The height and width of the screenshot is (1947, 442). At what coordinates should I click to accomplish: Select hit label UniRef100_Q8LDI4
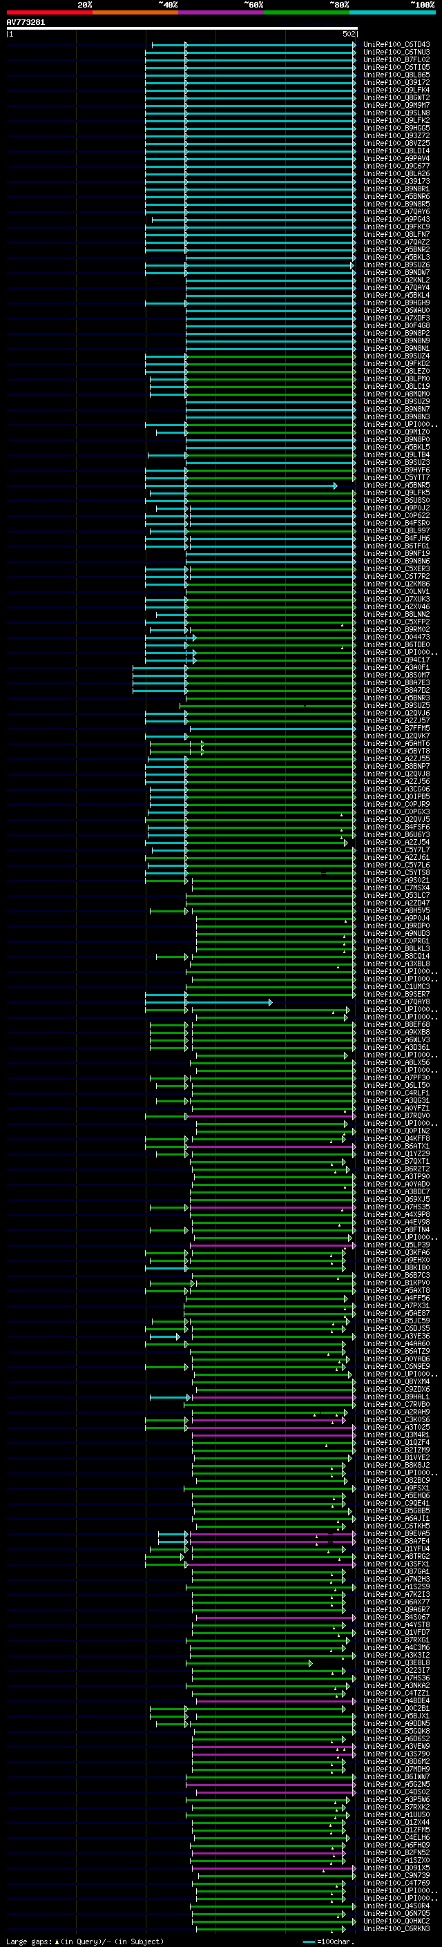pyautogui.click(x=396, y=151)
